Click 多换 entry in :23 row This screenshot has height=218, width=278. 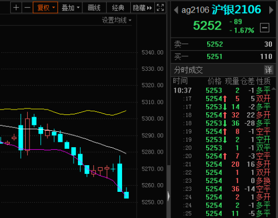tap(263, 181)
